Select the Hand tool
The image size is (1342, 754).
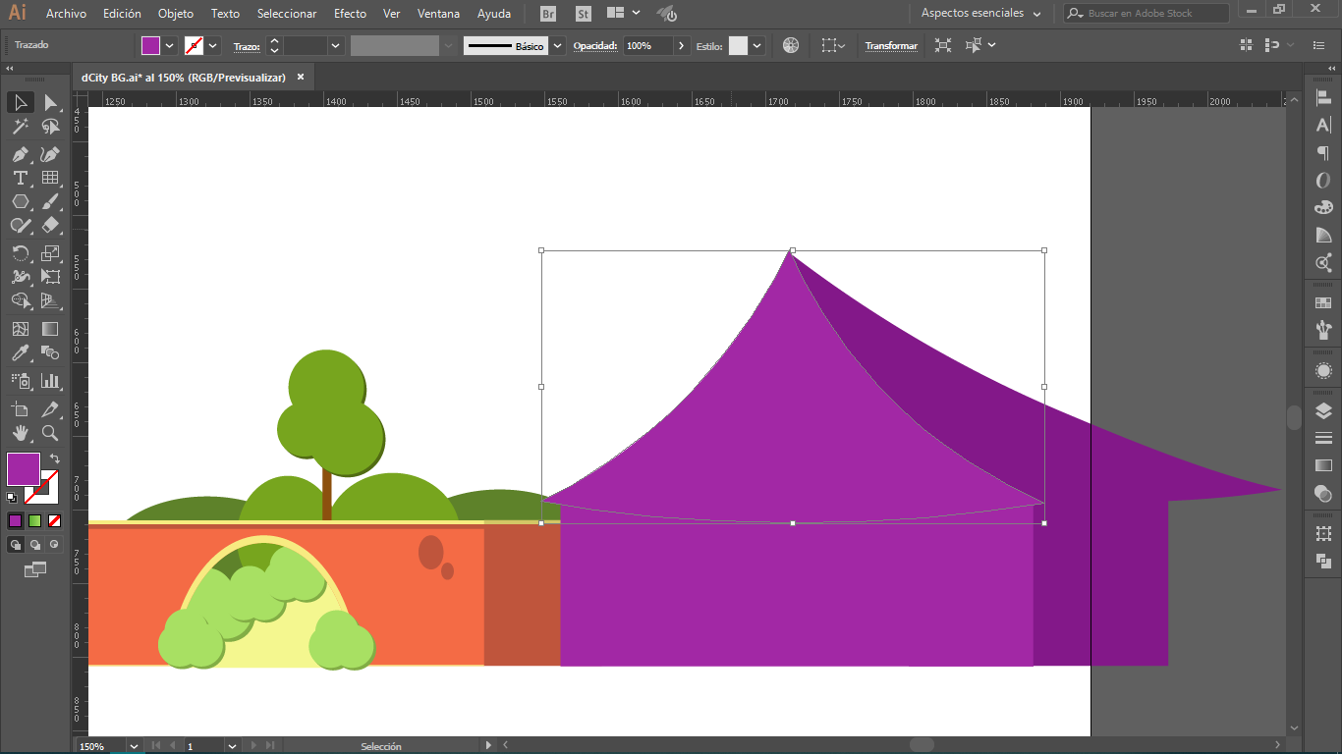tap(21, 432)
